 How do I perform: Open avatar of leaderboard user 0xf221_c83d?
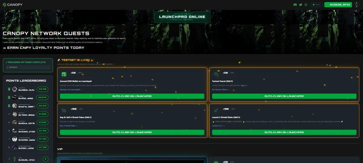[15, 147]
